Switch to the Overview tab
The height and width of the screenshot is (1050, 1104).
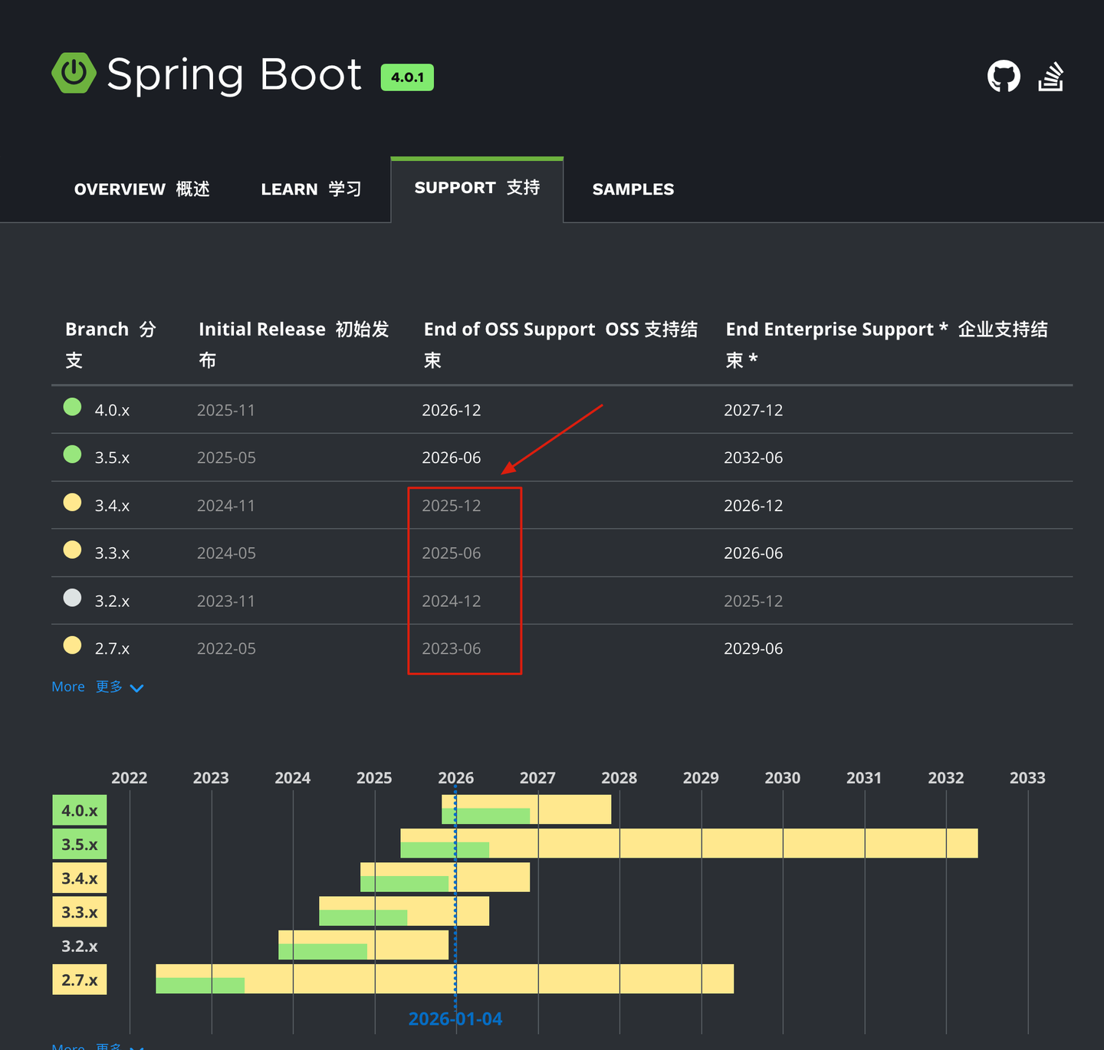(142, 189)
